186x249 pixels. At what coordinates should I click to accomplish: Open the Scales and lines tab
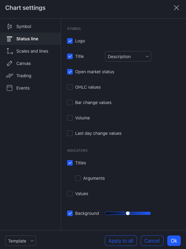coord(32,51)
